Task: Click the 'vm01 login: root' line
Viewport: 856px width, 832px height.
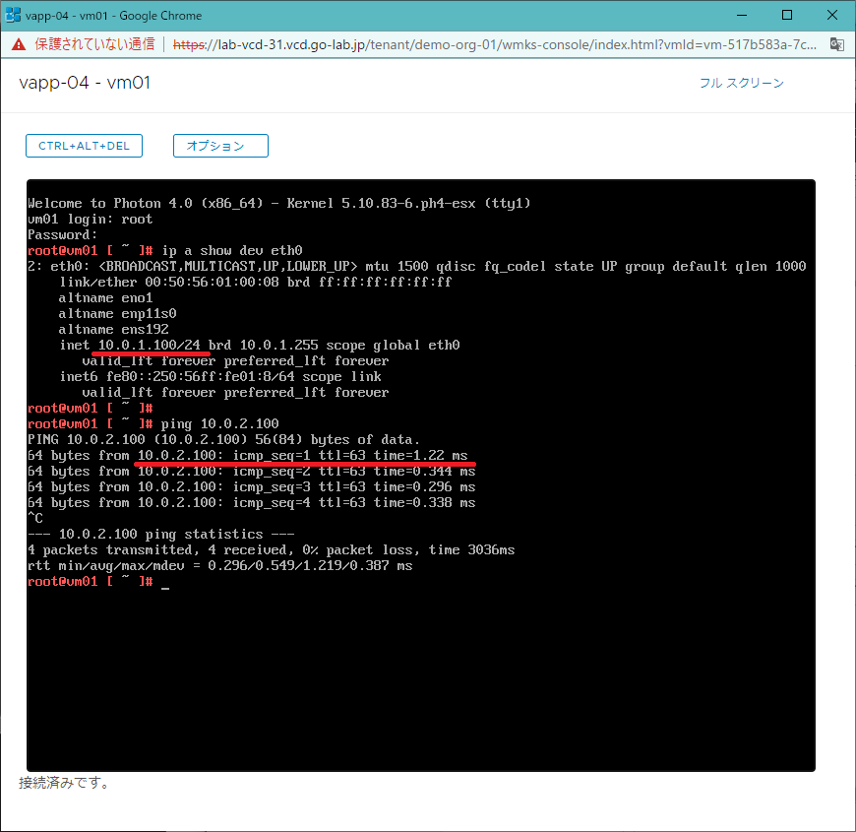Action: [x=91, y=219]
